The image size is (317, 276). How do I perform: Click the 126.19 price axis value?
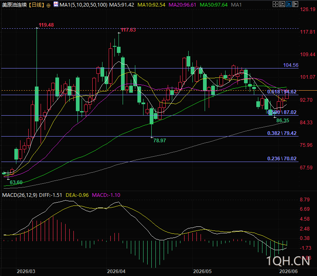tap(308, 9)
